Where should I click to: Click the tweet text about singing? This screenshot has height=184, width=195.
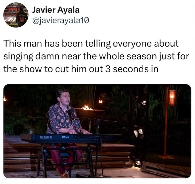click(x=96, y=56)
